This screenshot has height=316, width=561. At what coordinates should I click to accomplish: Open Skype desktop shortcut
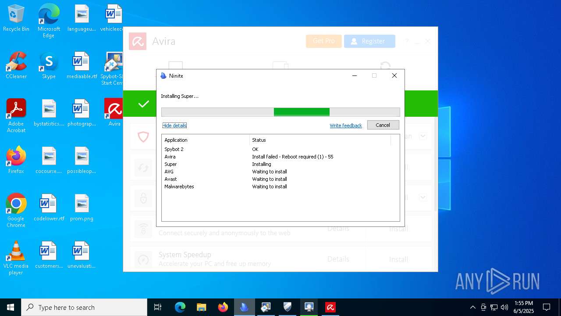point(49,66)
